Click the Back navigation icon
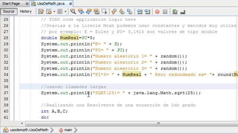The height and width of the screenshot is (134, 238). tap(49, 12)
